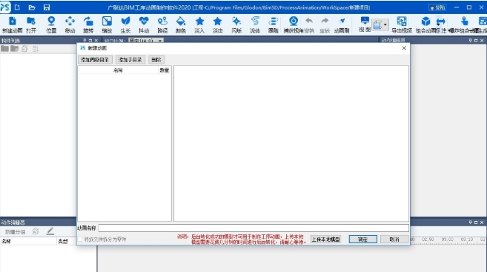
Task: Select the 路径 path animation tool
Action: point(162,25)
